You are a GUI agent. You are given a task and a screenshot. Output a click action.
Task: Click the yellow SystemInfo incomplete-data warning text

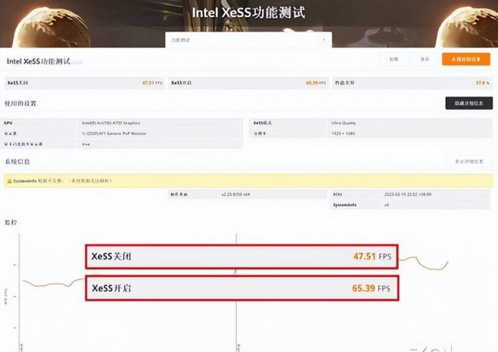point(62,181)
